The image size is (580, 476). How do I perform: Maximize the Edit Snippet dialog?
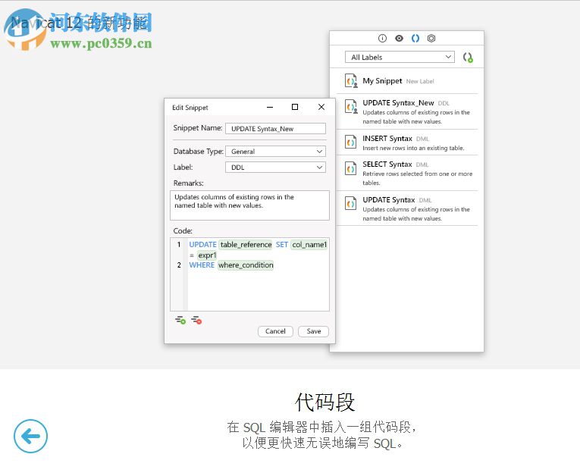(x=295, y=107)
